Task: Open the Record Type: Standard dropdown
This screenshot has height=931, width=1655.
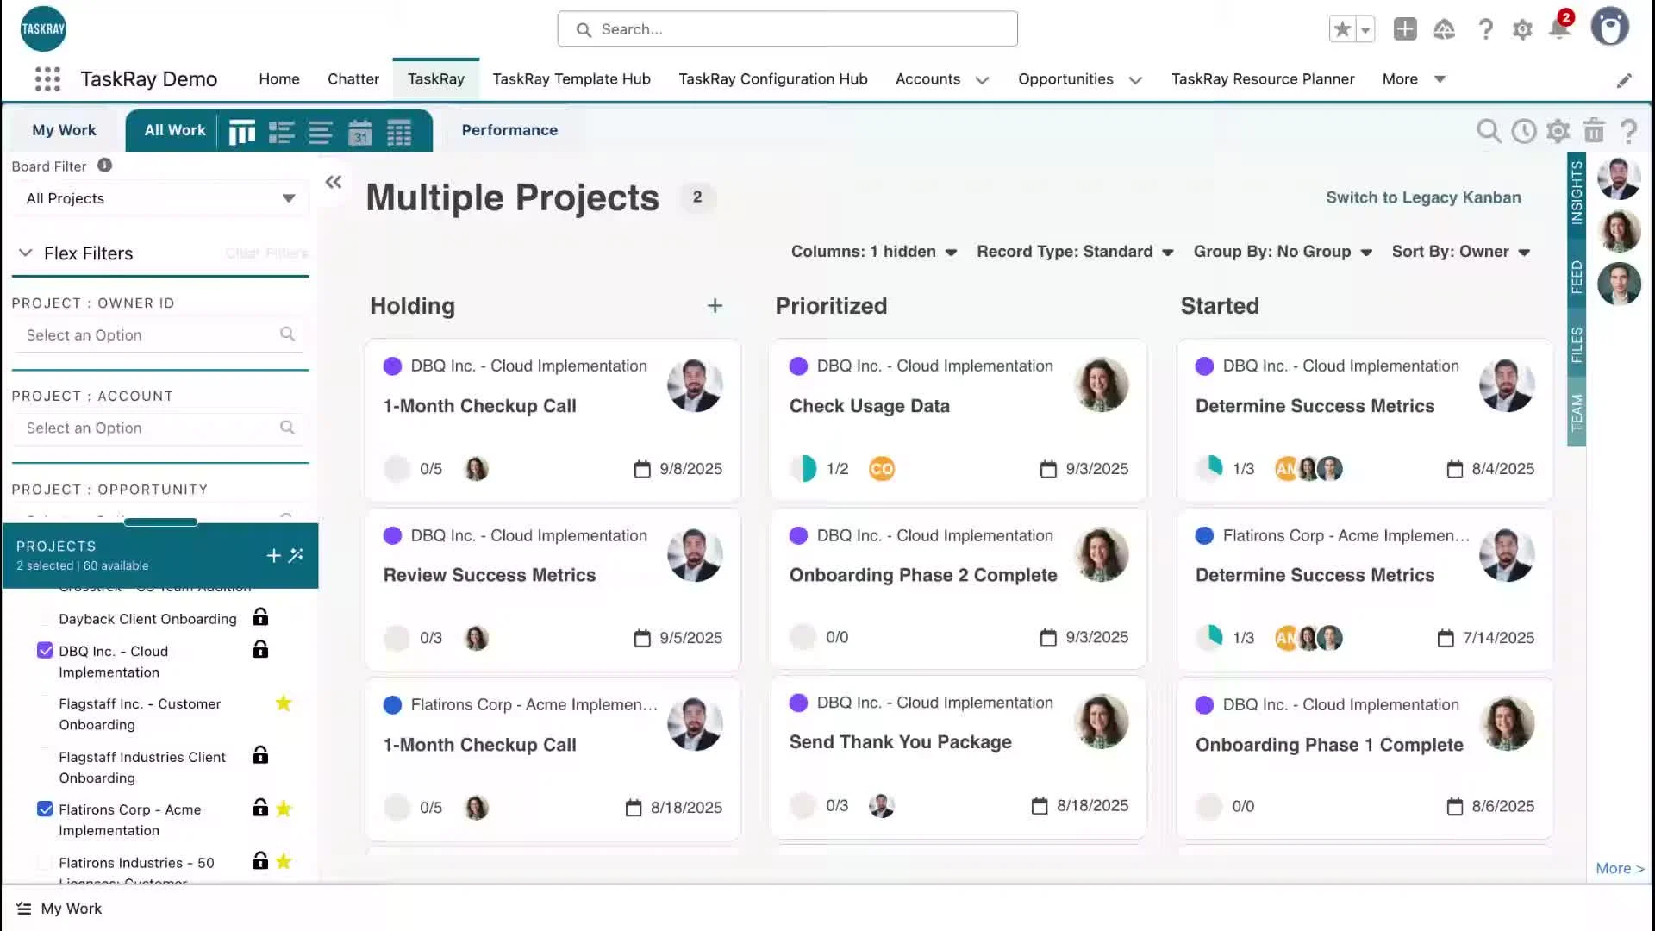Action: [x=1075, y=252]
